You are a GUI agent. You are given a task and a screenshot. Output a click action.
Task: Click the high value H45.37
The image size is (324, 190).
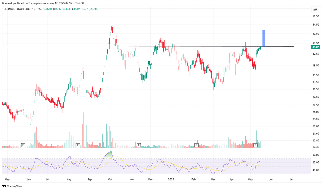click(x=57, y=9)
